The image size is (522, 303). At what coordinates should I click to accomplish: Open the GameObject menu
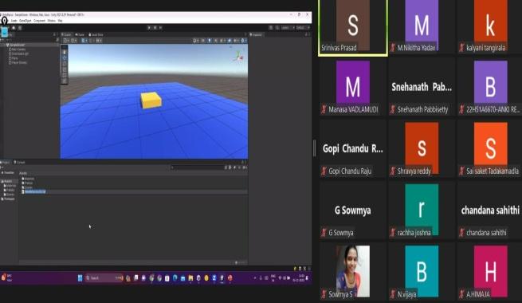pos(25,21)
